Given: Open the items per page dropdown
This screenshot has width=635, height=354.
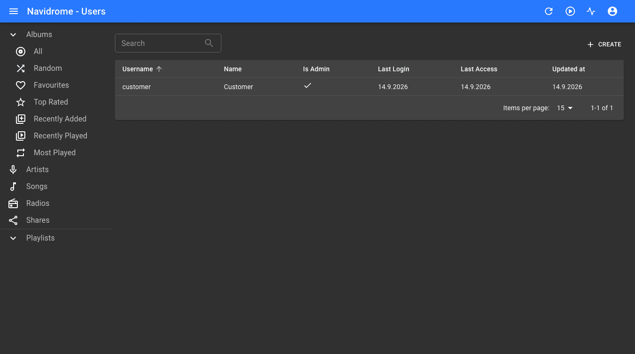Looking at the screenshot, I should tap(565, 108).
